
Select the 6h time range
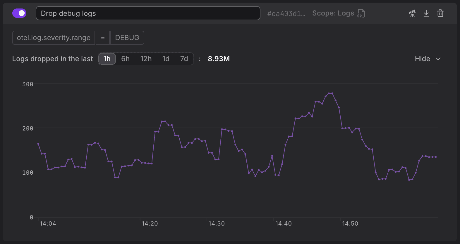(126, 59)
